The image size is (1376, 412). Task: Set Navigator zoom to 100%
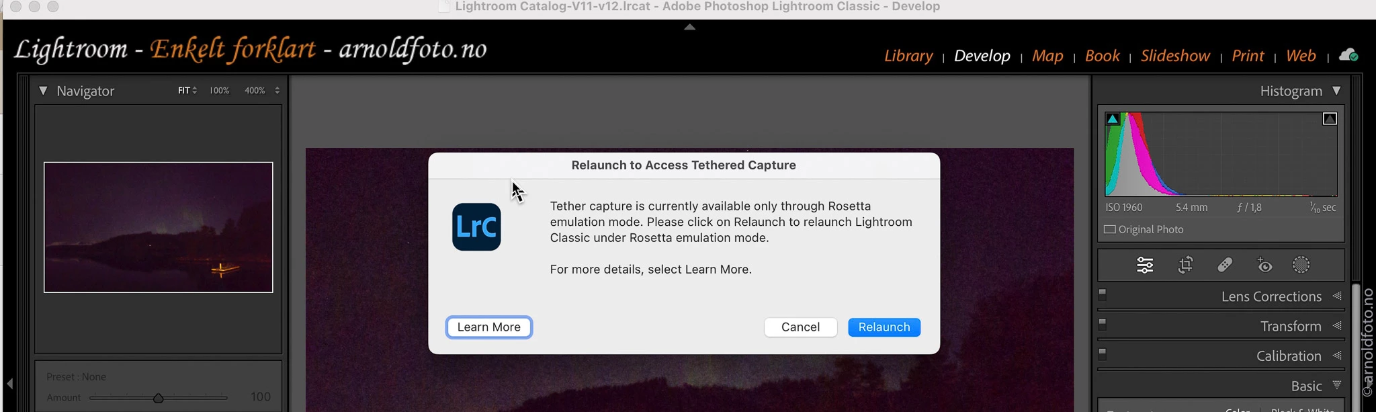pyautogui.click(x=219, y=90)
